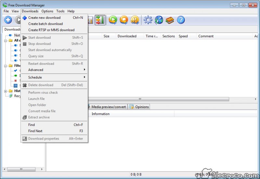Click the blue checkmark filter icon in tree
This screenshot has width=260, height=179.
tap(16, 71)
